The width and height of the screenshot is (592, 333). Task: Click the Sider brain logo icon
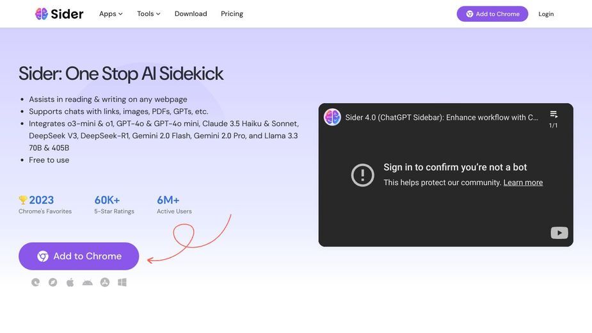pyautogui.click(x=41, y=14)
